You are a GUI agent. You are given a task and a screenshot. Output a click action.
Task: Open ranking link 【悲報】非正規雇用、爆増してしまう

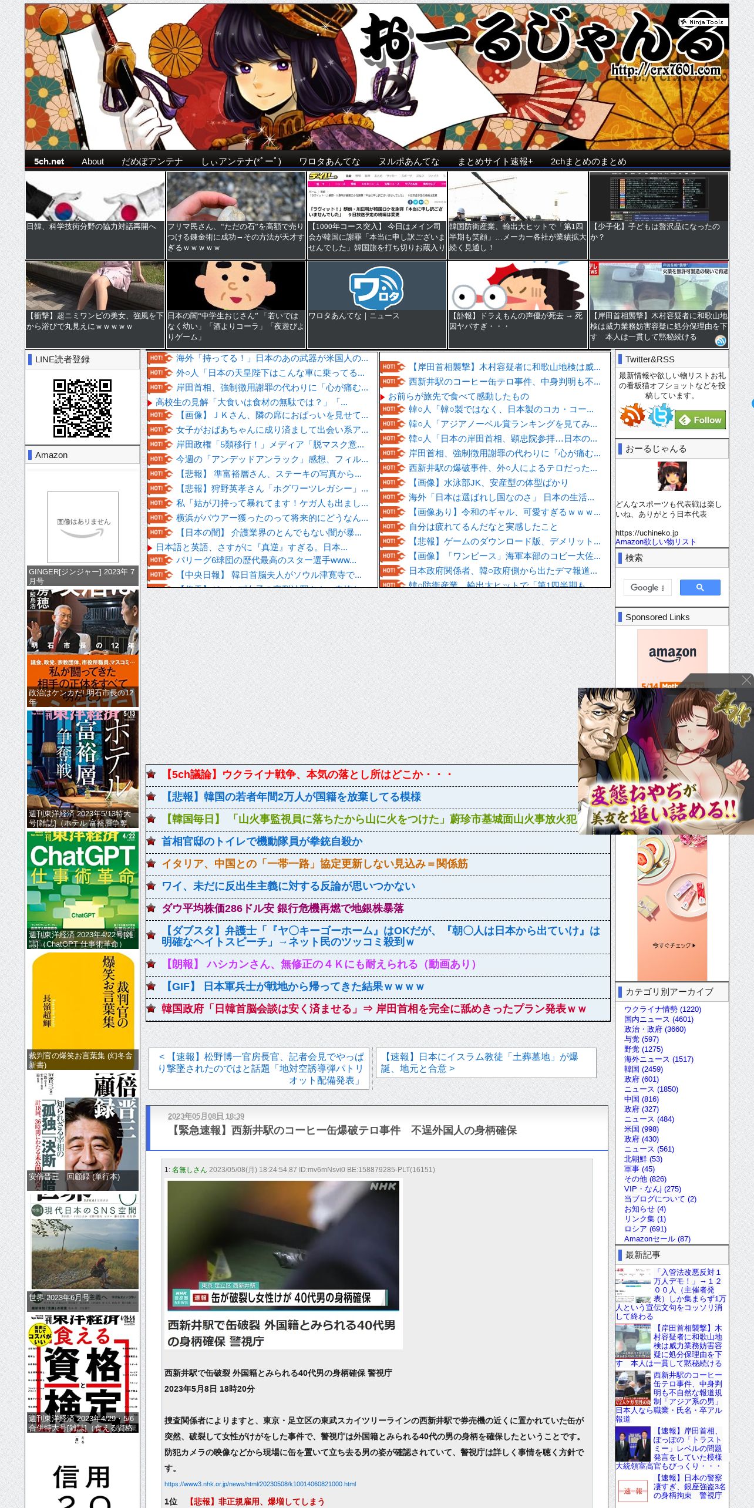coord(255,1502)
